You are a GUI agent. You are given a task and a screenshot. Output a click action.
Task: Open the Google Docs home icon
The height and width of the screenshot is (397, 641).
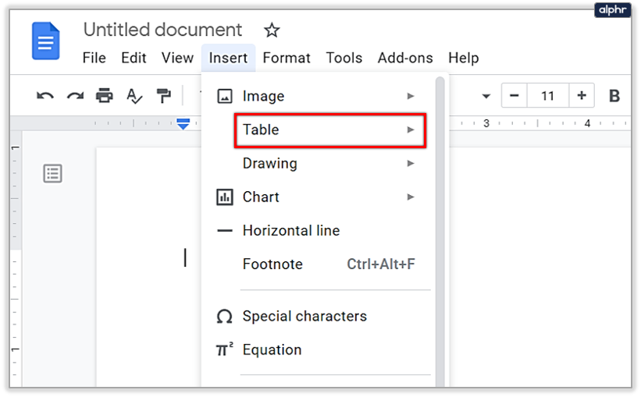46,41
